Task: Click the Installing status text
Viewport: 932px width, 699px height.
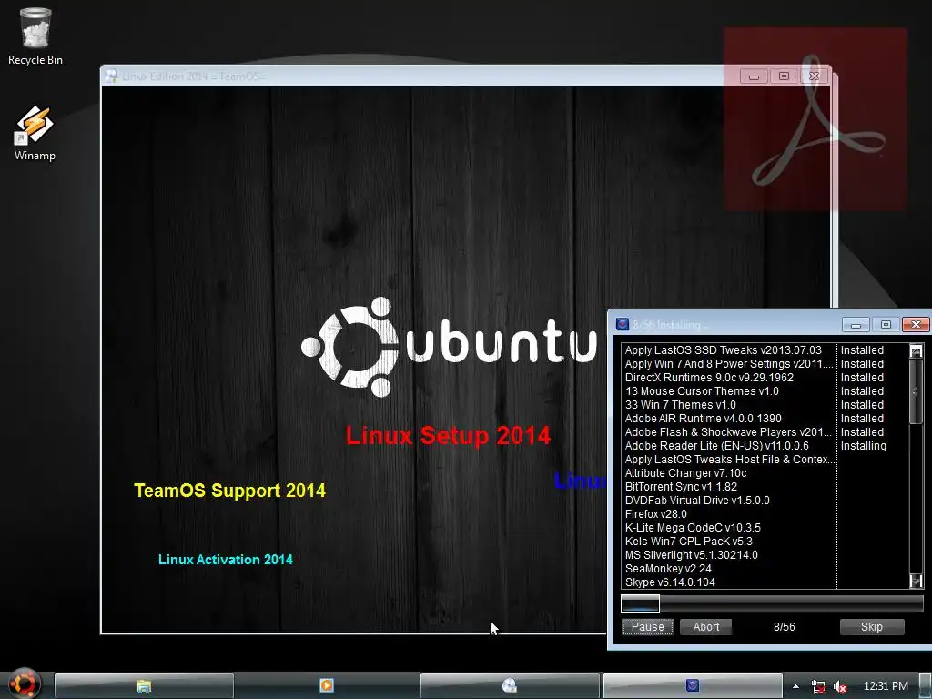Action: tap(863, 446)
